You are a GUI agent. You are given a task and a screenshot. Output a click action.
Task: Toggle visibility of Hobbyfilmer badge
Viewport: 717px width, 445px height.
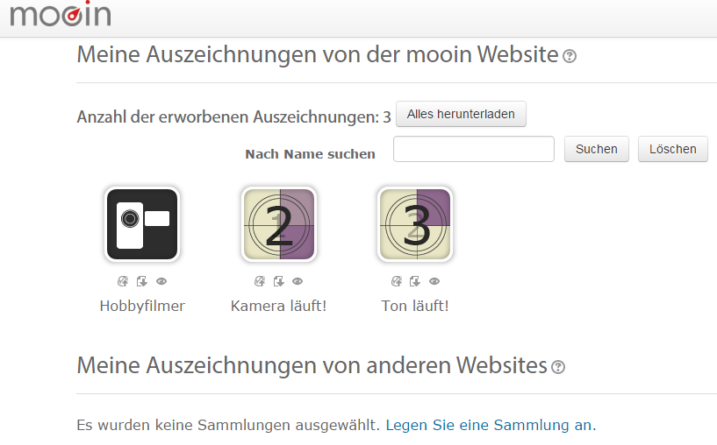pyautogui.click(x=161, y=281)
